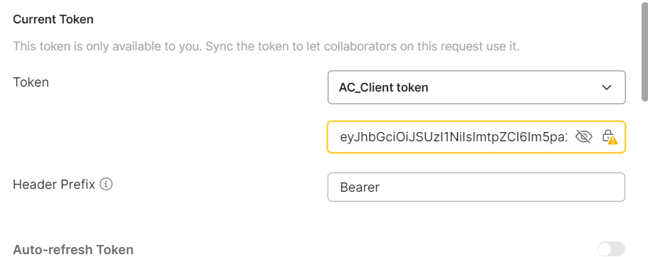
Task: Click the token availability description text
Action: (266, 46)
